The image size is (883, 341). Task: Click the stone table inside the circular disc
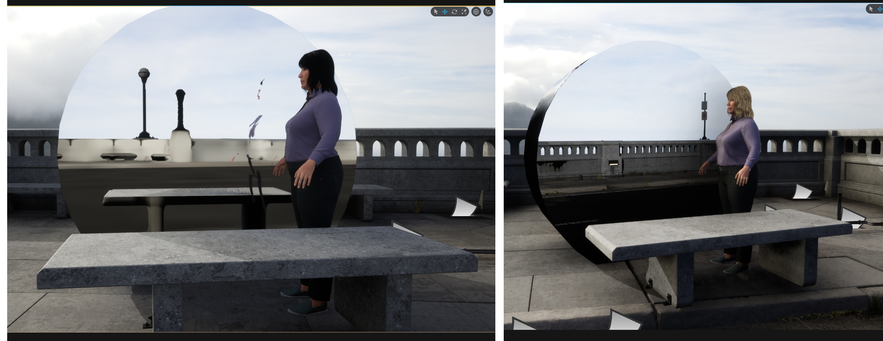click(x=195, y=196)
